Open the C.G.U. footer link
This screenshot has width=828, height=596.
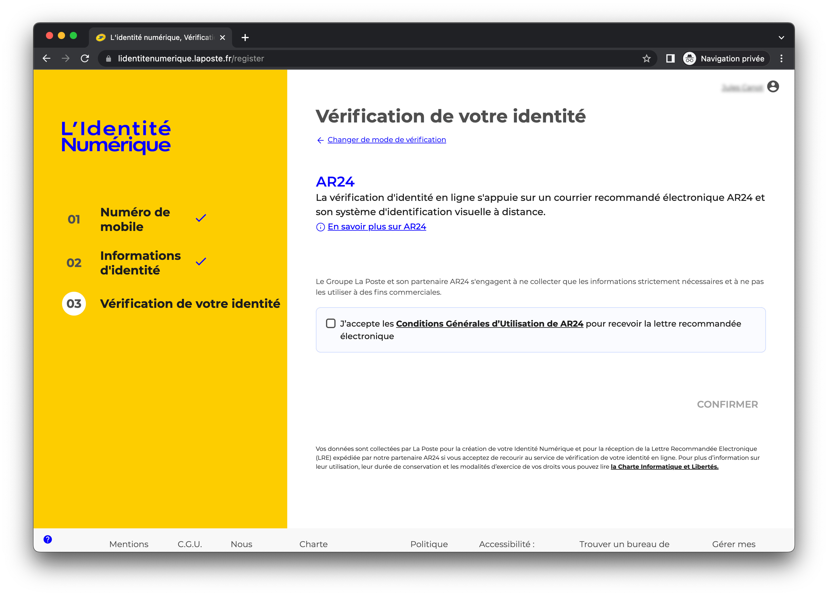point(190,544)
